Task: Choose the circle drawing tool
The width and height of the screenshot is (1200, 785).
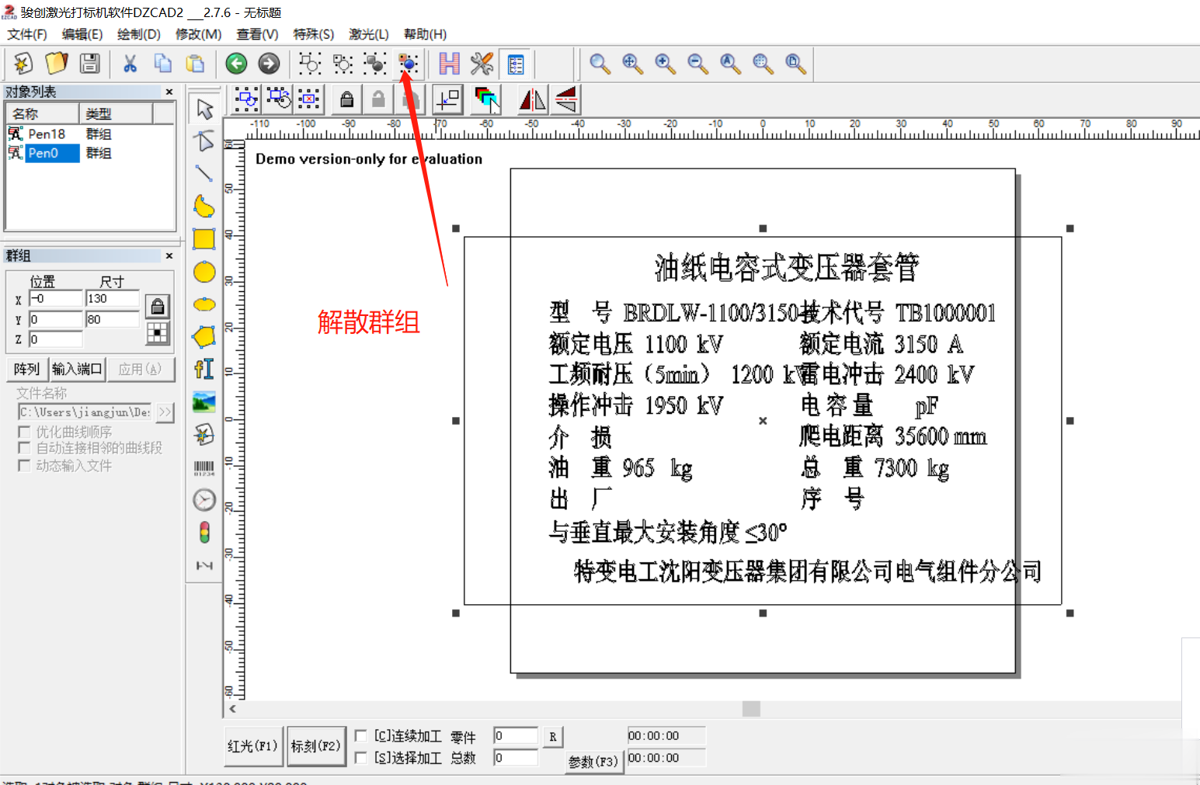Action: click(204, 272)
